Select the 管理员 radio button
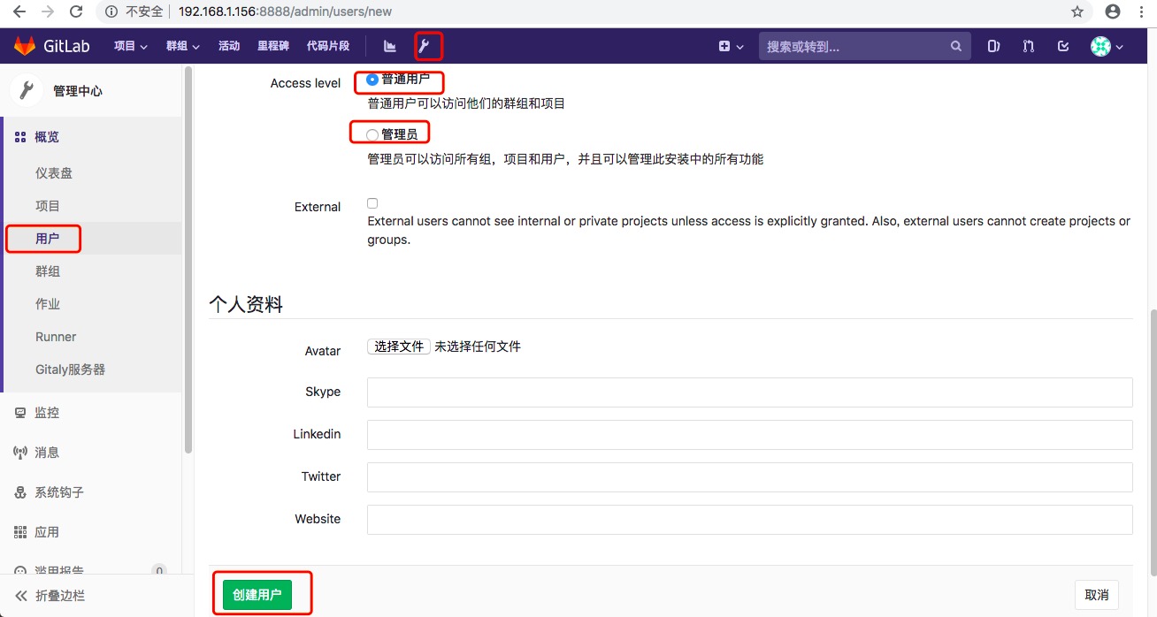 tap(372, 134)
